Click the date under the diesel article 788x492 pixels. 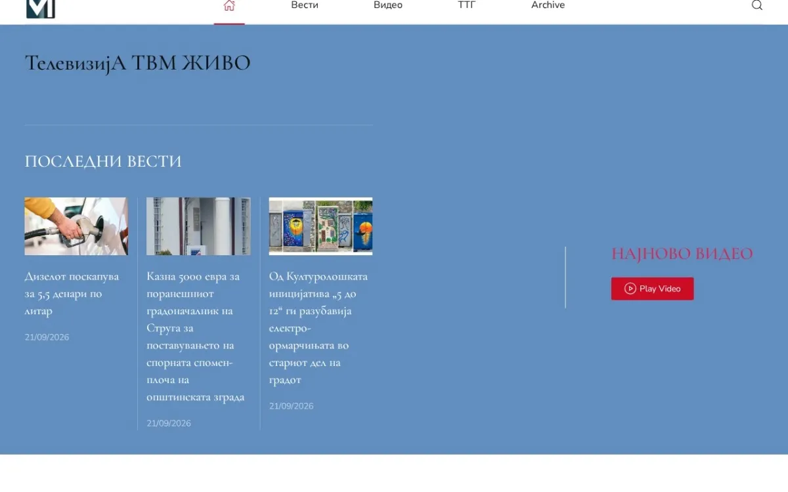pos(47,337)
